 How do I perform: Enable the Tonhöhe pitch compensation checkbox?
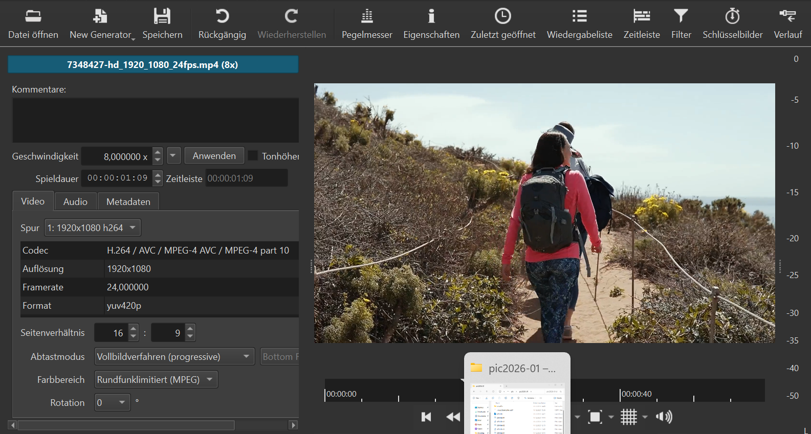click(x=253, y=156)
